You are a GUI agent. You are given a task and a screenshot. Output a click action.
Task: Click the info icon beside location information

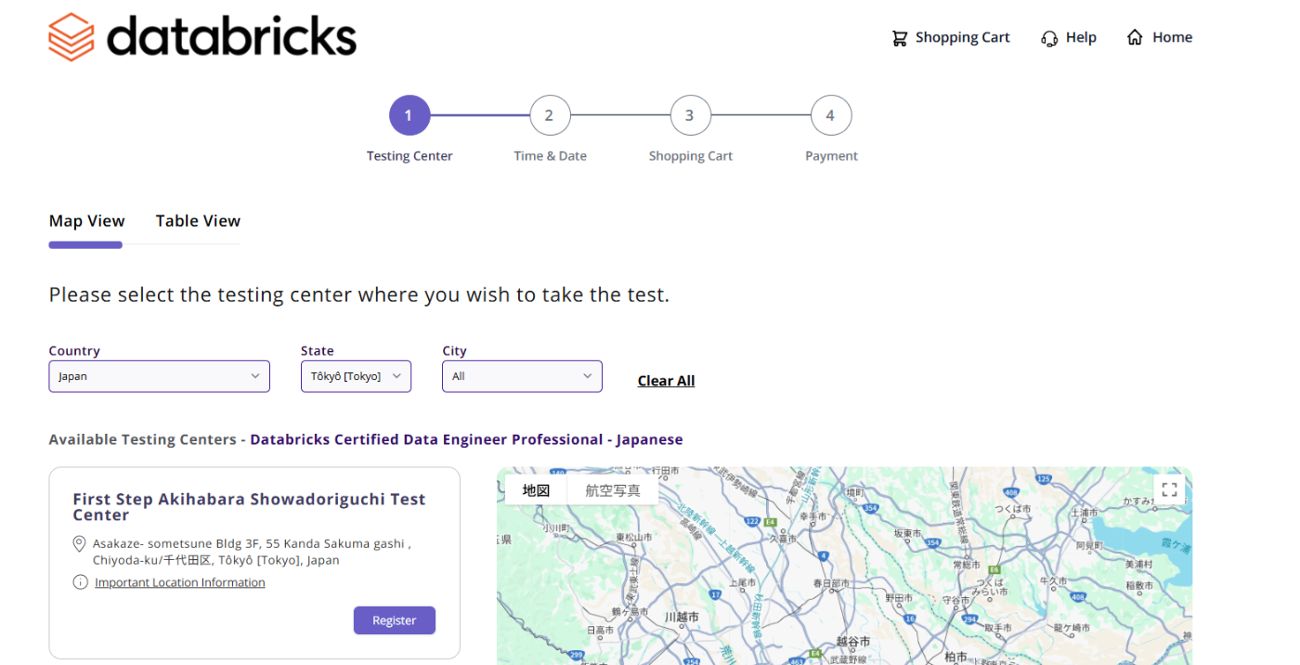coord(80,582)
